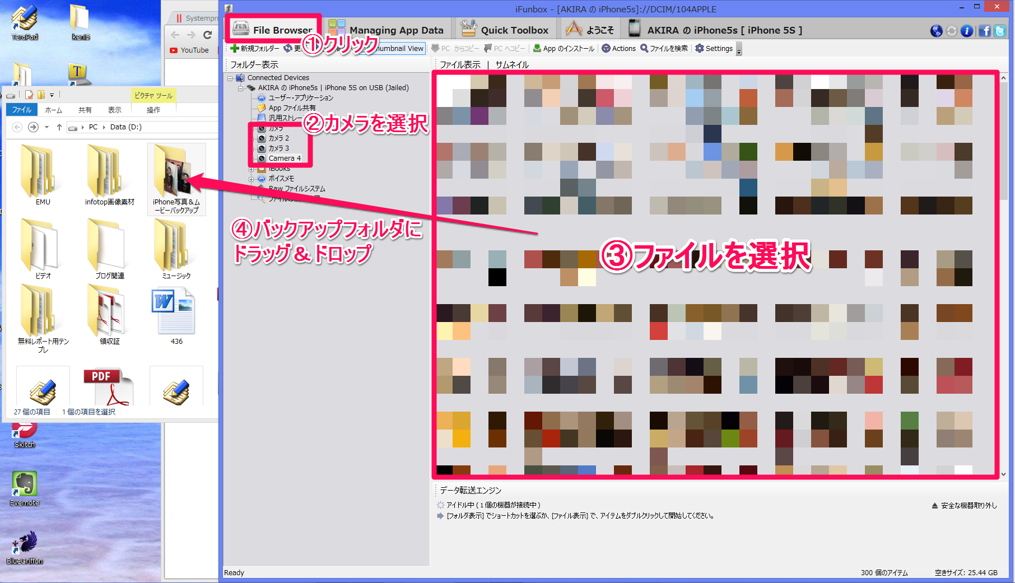Viewport: 1015px width, 583px height.
Task: Click PC in Explorer's address path
Action: click(93, 127)
